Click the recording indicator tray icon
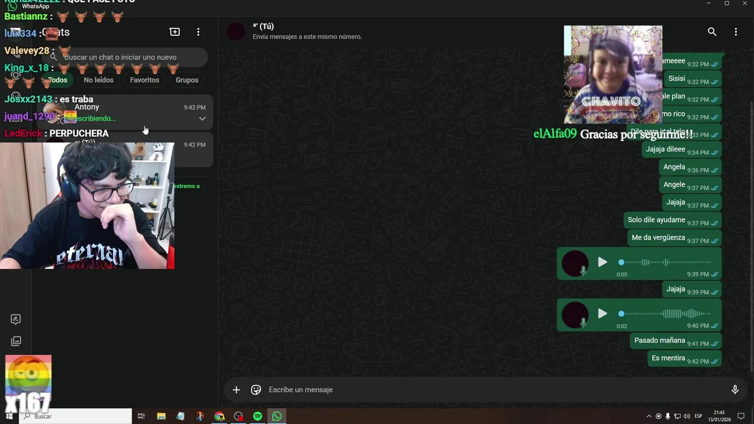Image resolution: width=754 pixels, height=424 pixels. click(x=659, y=416)
